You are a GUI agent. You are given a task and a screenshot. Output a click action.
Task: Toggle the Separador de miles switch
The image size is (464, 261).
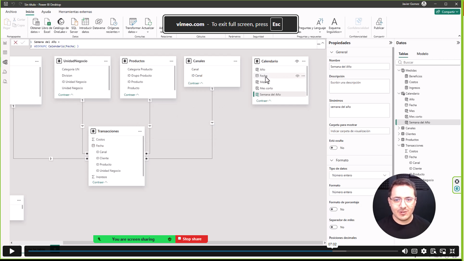[x=333, y=227]
